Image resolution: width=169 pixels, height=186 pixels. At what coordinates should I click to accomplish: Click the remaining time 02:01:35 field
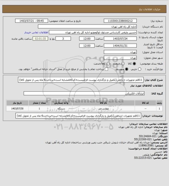click(x=40, y=39)
